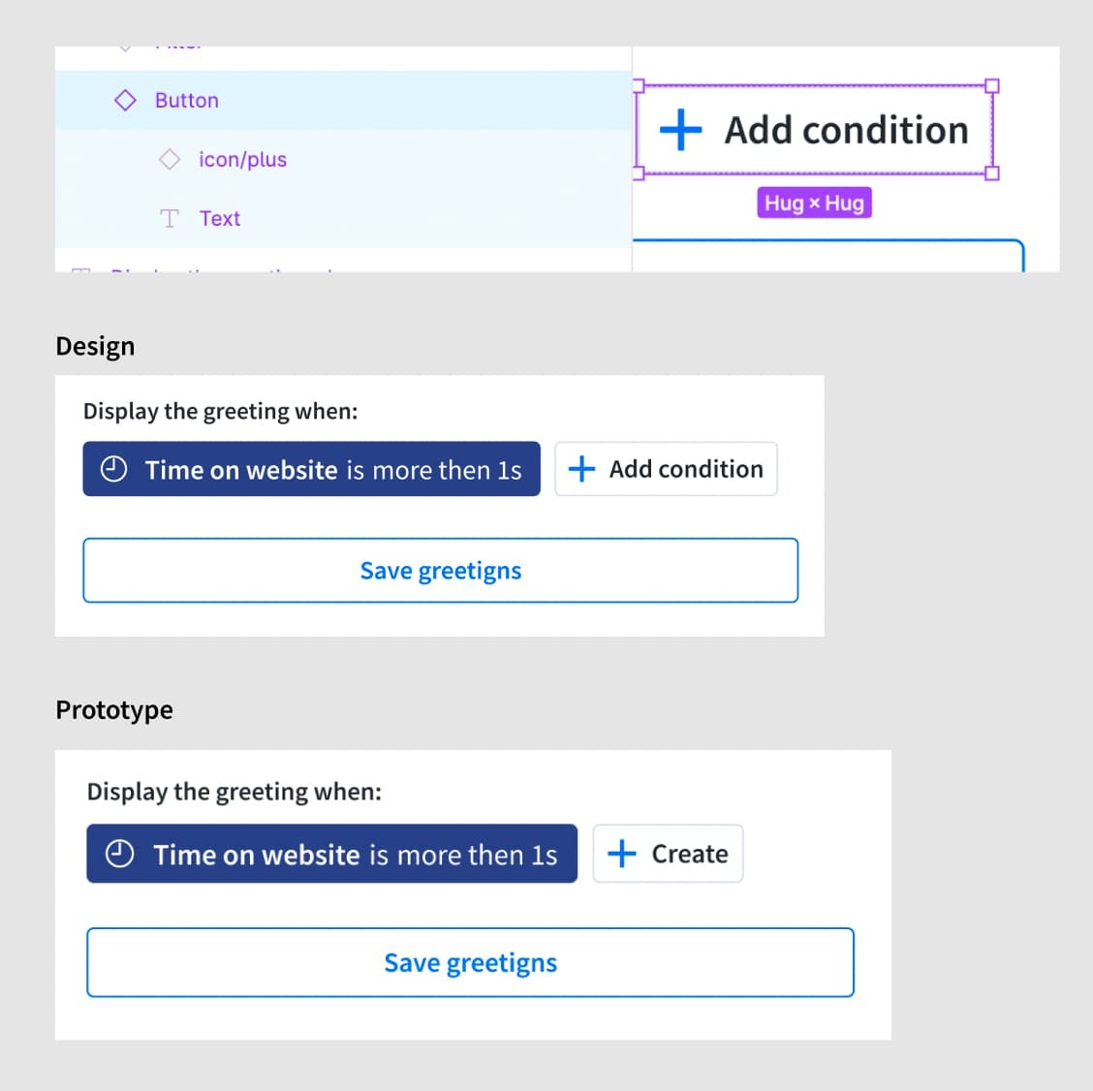Click the Hug × Hug size badge
Image resolution: width=1093 pixels, height=1091 pixels.
[814, 203]
